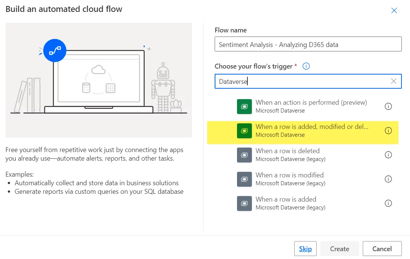410x259 pixels.
Task: Close the Build an automated cloud flow dialog
Action: pos(394,10)
